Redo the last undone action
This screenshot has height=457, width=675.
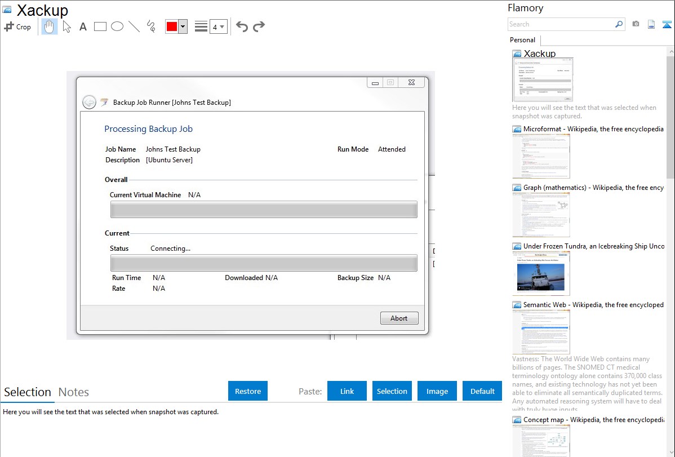(x=259, y=26)
